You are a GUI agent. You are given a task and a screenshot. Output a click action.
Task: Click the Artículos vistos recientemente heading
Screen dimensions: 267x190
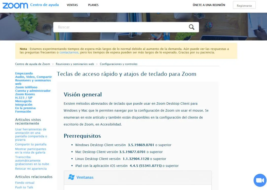28,121
